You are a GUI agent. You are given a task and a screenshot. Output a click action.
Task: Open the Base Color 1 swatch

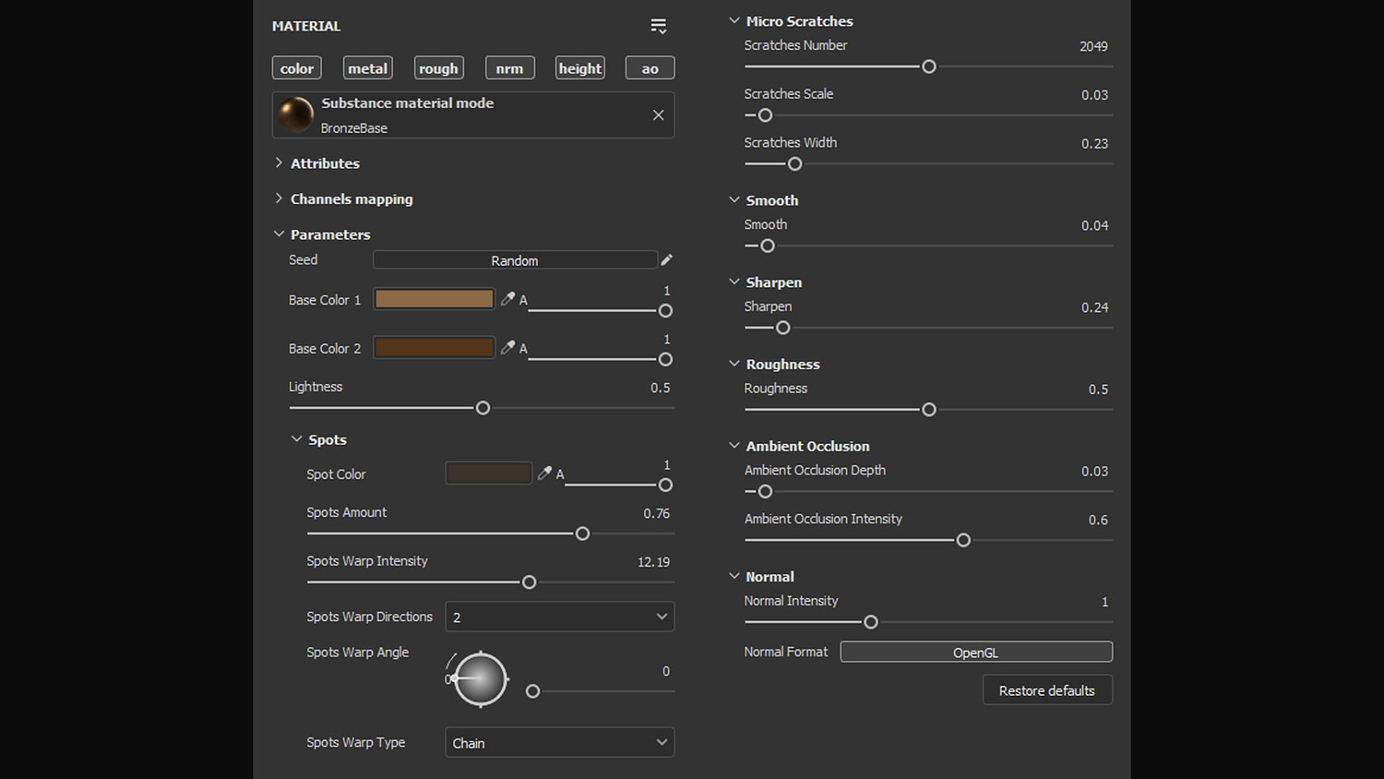click(x=434, y=299)
